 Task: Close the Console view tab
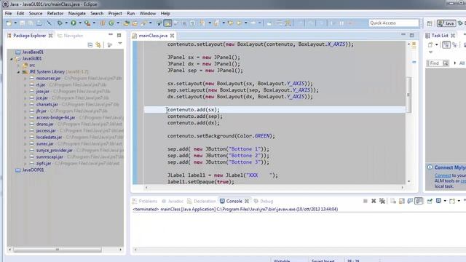point(246,201)
